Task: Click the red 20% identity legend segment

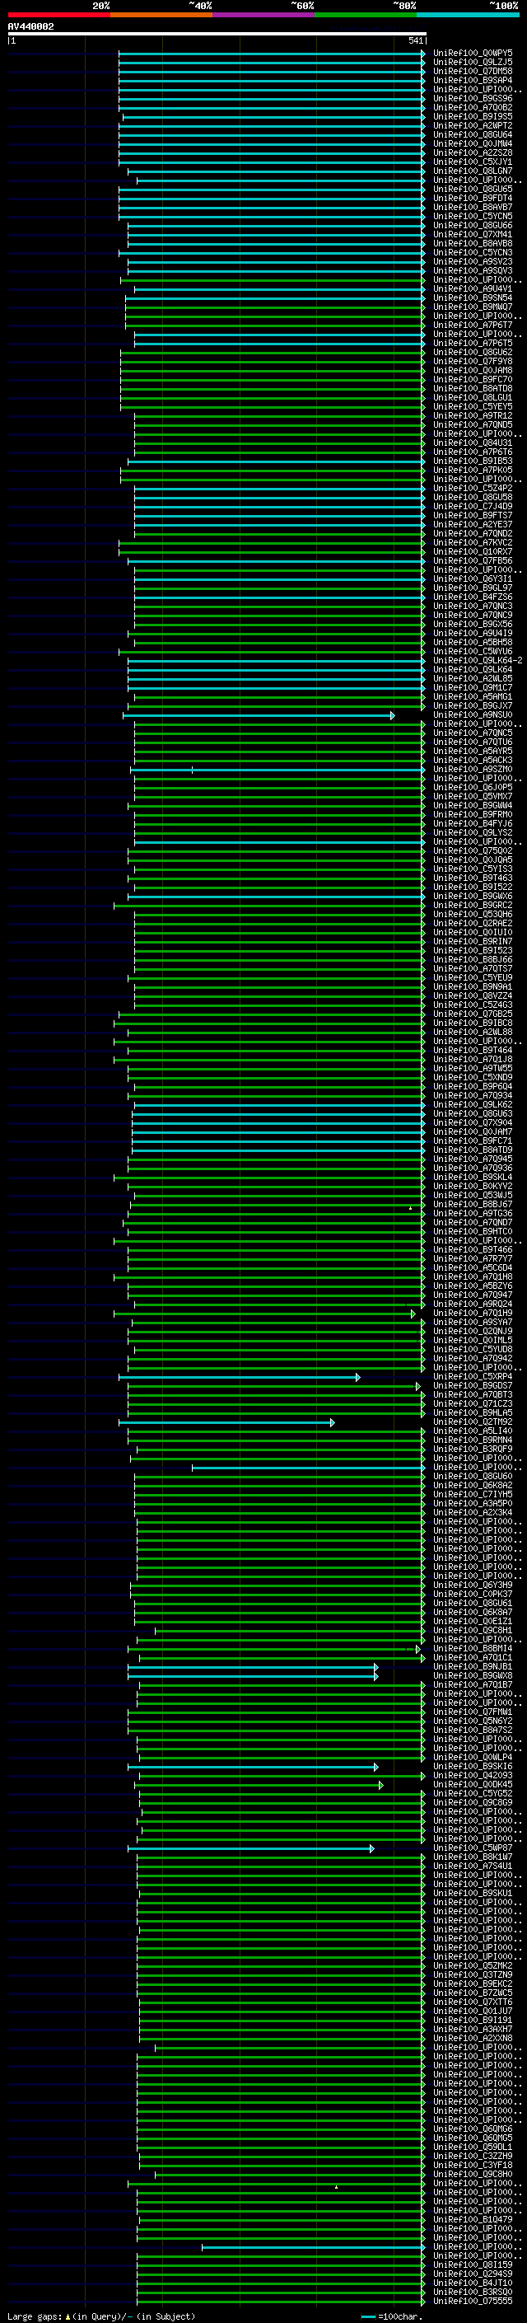Action: [58, 15]
